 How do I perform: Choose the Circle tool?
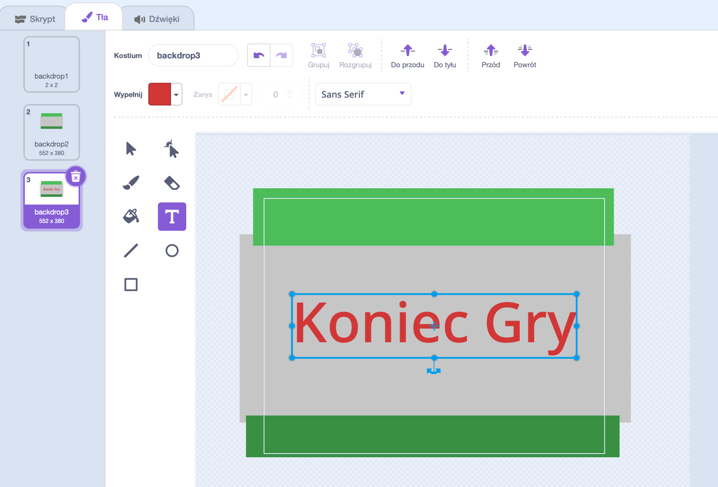[172, 251]
